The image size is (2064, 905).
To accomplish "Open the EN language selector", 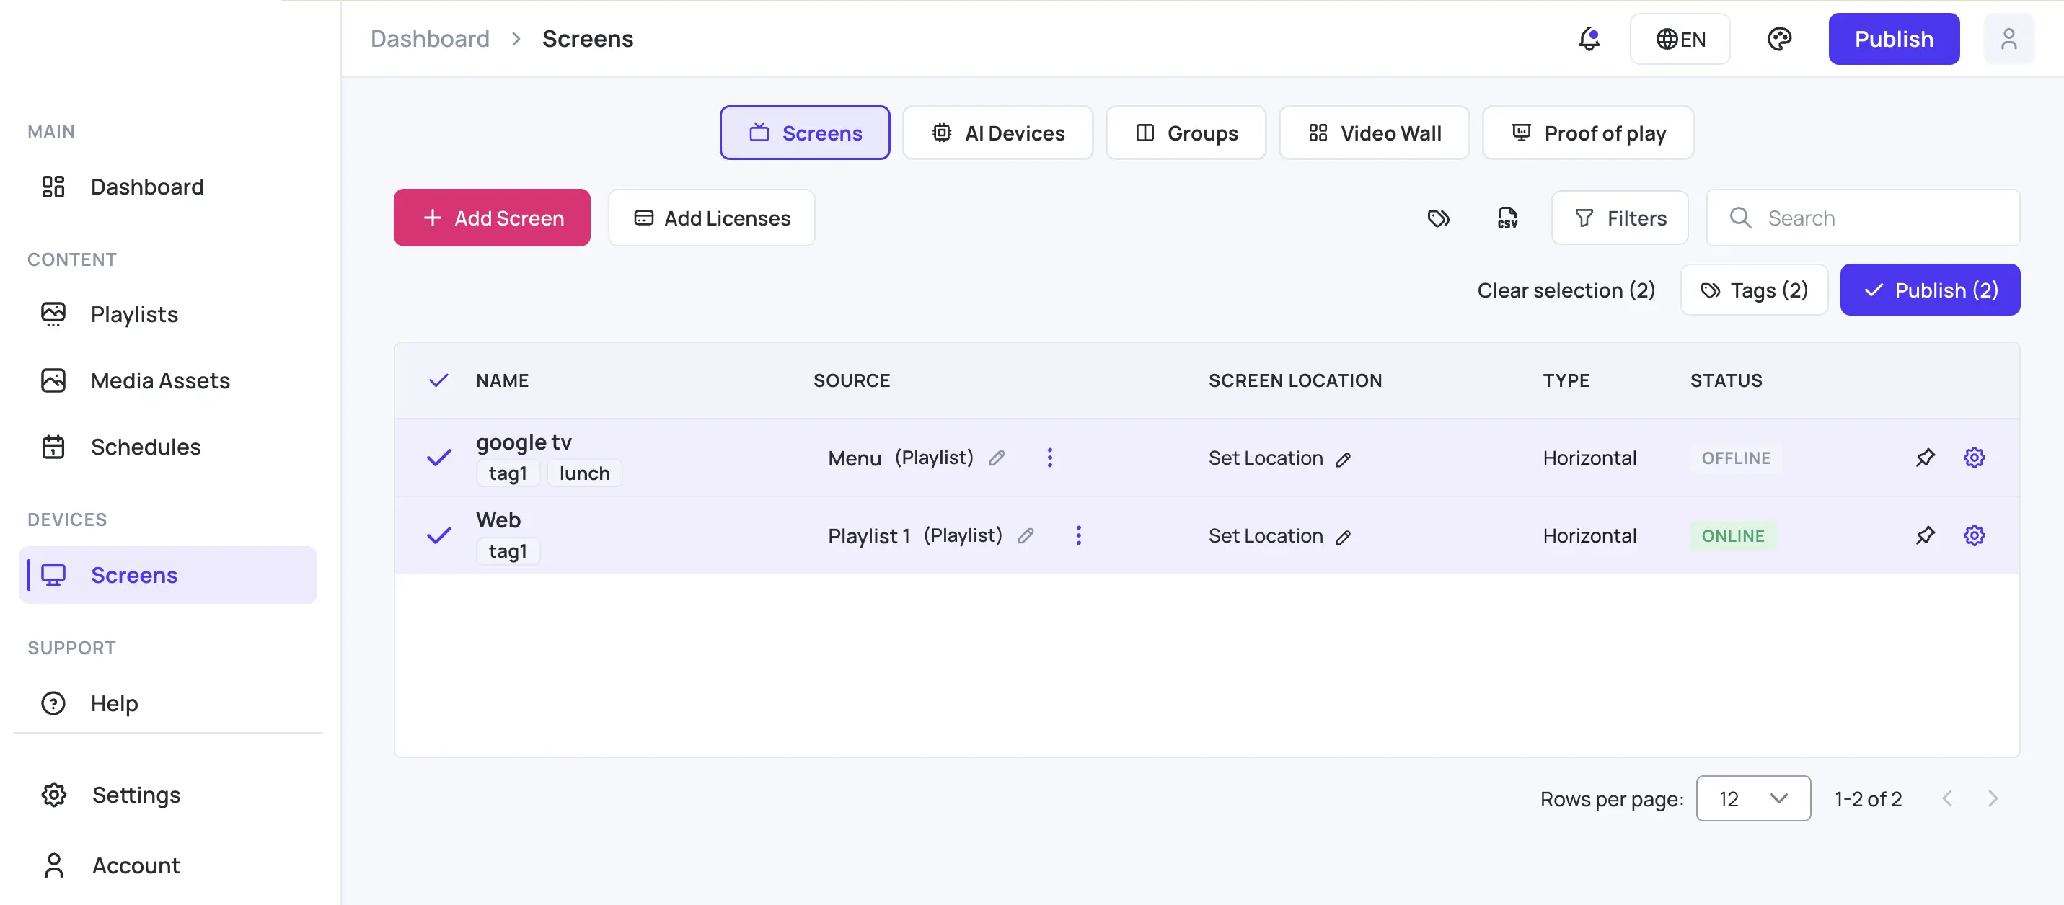I will [1680, 39].
